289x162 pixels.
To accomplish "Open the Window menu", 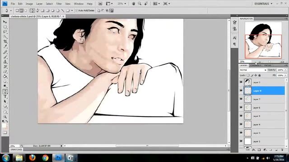I will point(79,4).
